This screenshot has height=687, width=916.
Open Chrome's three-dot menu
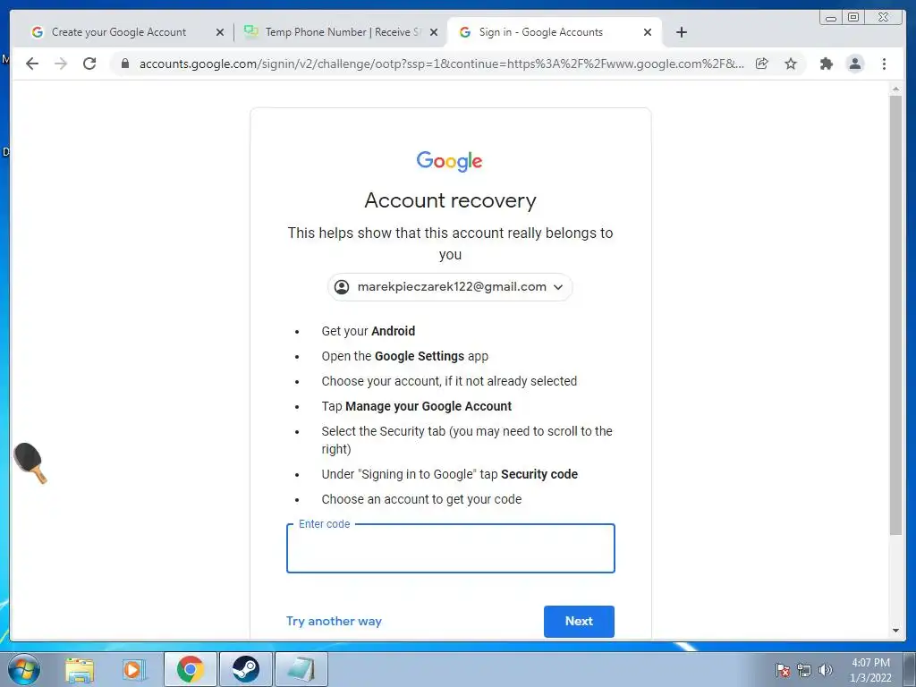[884, 64]
